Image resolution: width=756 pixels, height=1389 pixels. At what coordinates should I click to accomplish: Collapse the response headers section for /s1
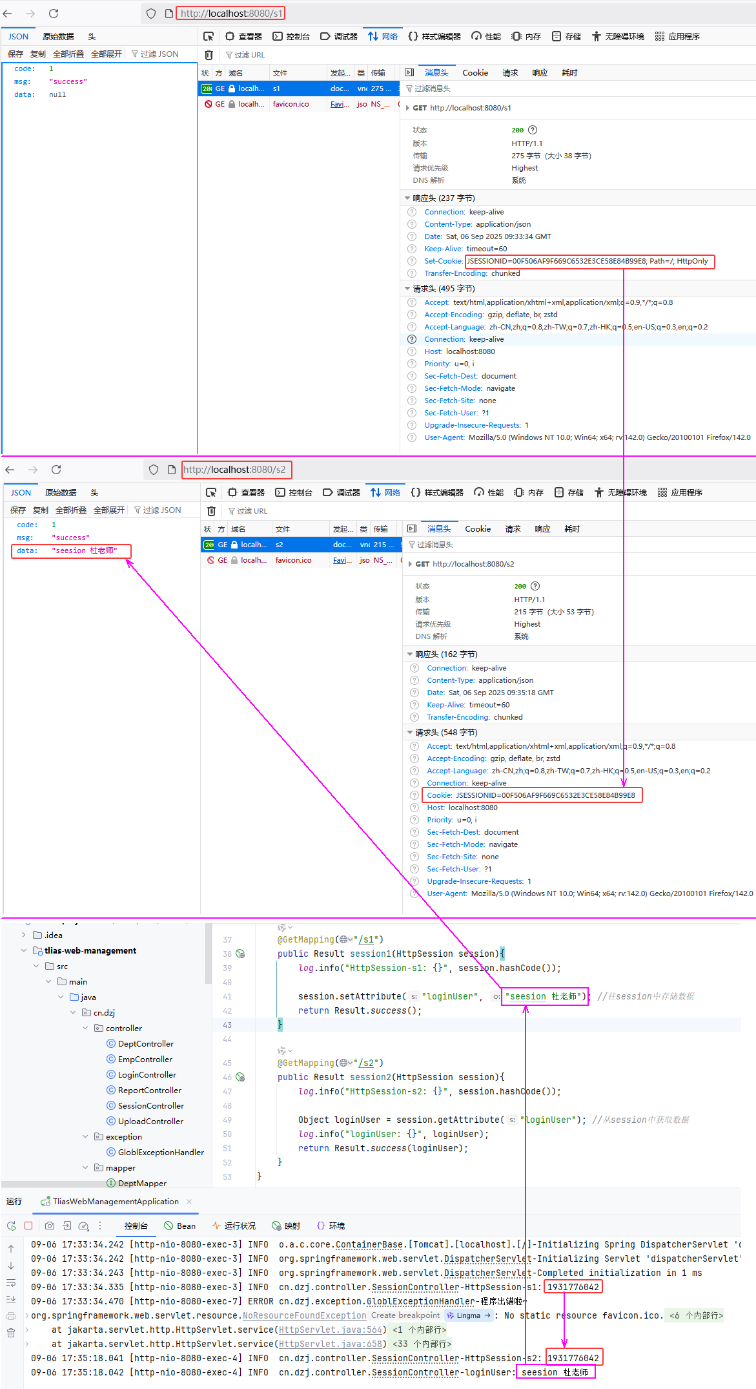(x=407, y=198)
